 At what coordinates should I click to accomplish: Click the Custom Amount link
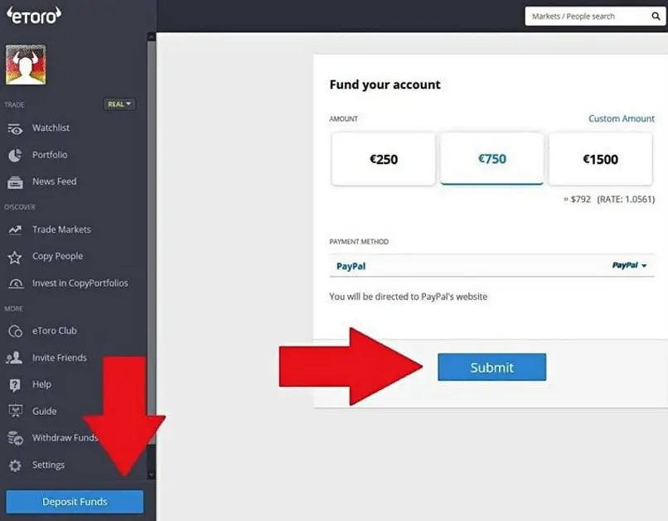pos(621,118)
